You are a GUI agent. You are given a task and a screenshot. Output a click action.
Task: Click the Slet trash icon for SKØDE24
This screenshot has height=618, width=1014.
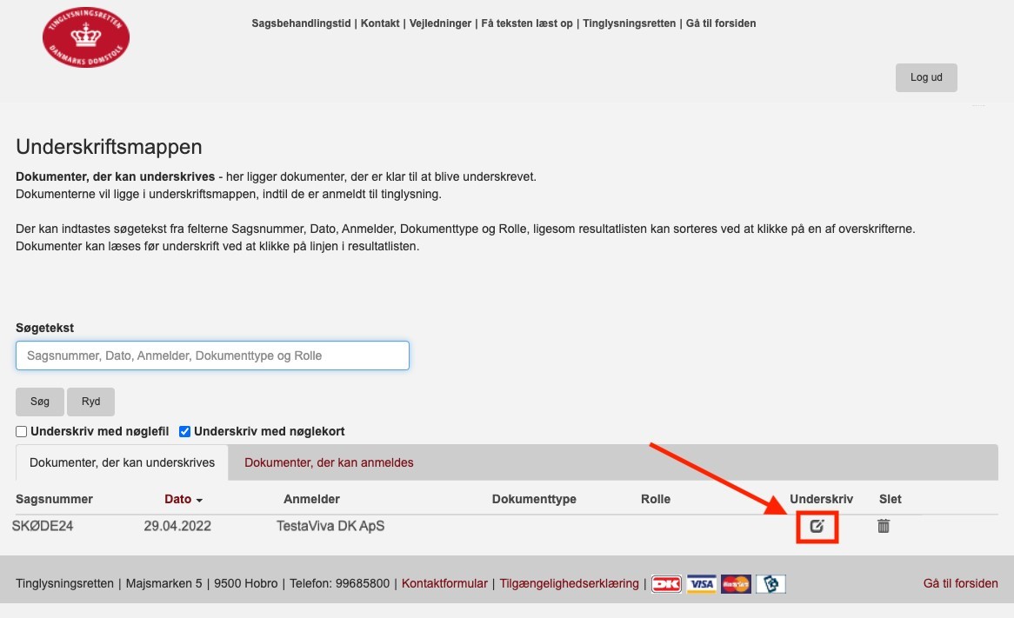(x=884, y=526)
